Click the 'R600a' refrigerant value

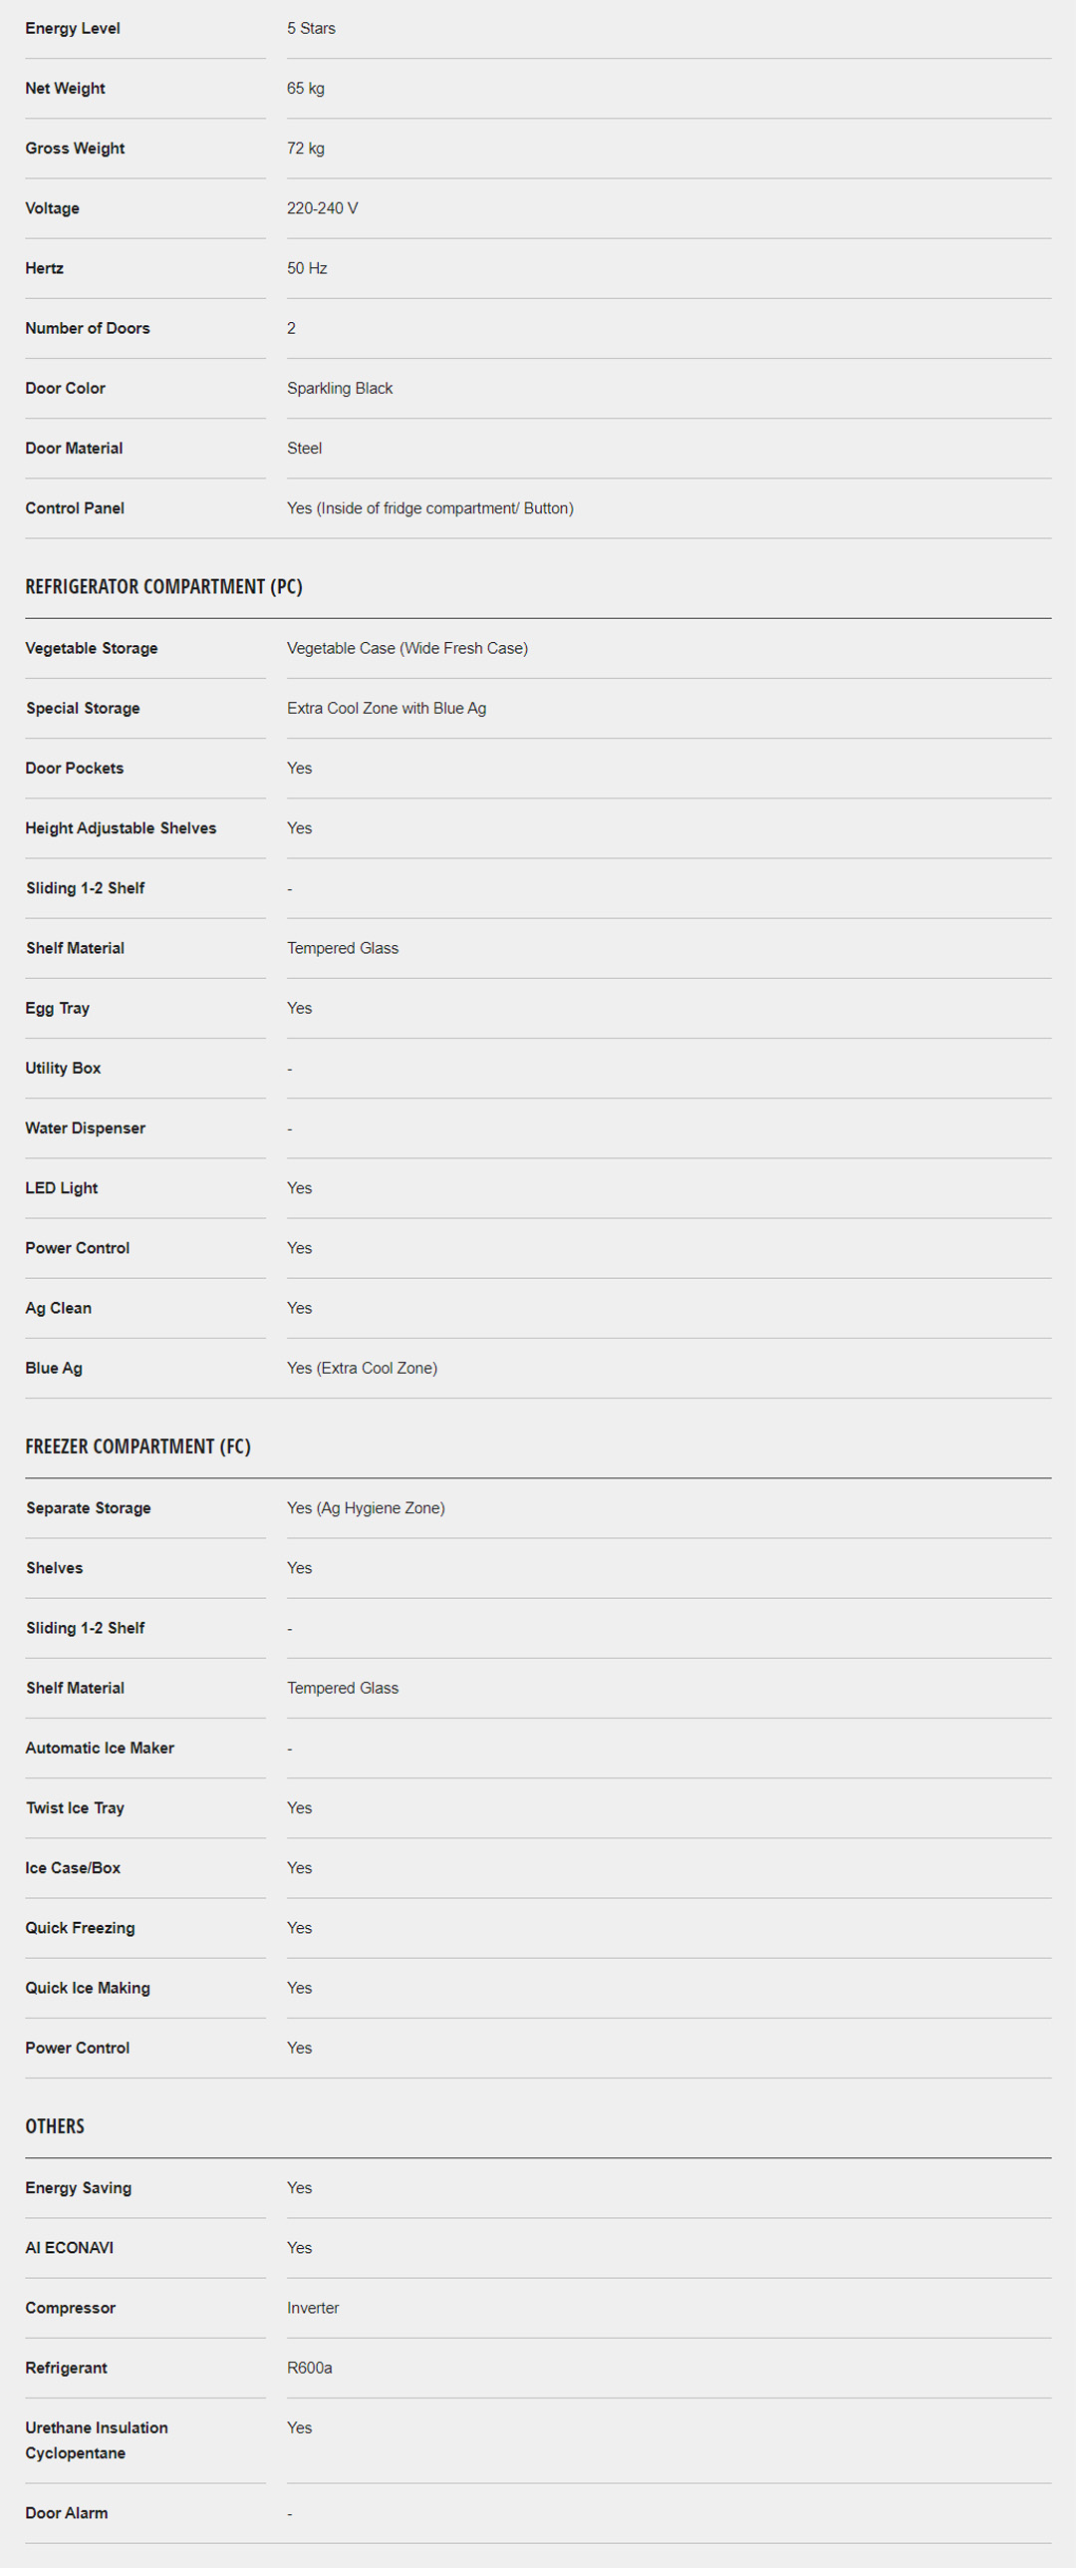(309, 2367)
